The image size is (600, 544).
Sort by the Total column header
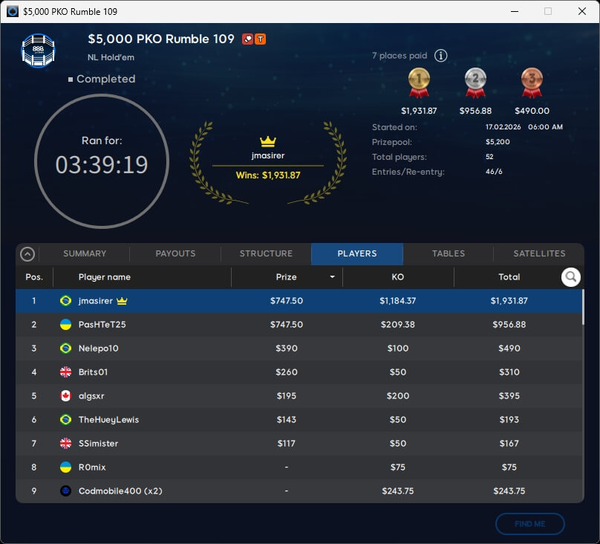click(509, 277)
